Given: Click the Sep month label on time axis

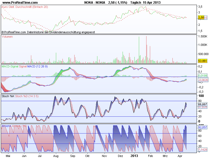Looking at the screenshot, I should 73,156.
